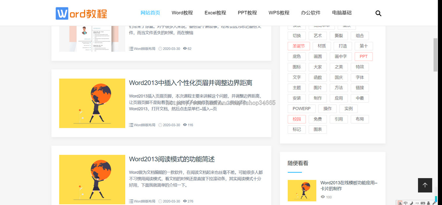442x205 pixels.
Task: Click the punctuation mode icon in IME bar
Action: [x=417, y=202]
